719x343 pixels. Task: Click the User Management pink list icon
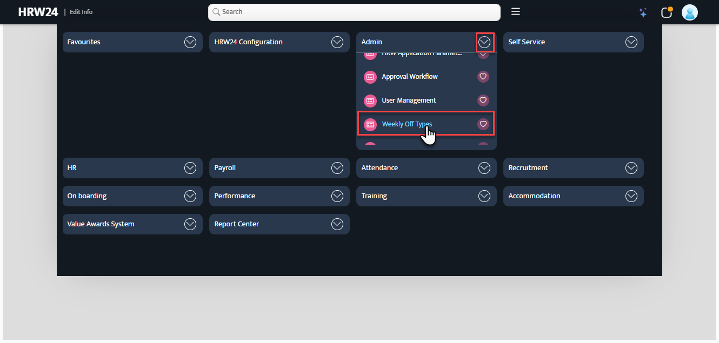(370, 100)
